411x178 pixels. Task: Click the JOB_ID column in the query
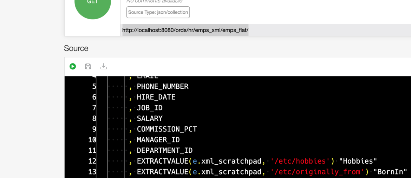(150, 108)
